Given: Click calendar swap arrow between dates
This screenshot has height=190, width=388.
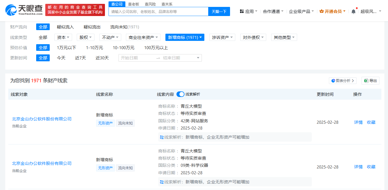Looking at the screenshot, I should [158, 58].
